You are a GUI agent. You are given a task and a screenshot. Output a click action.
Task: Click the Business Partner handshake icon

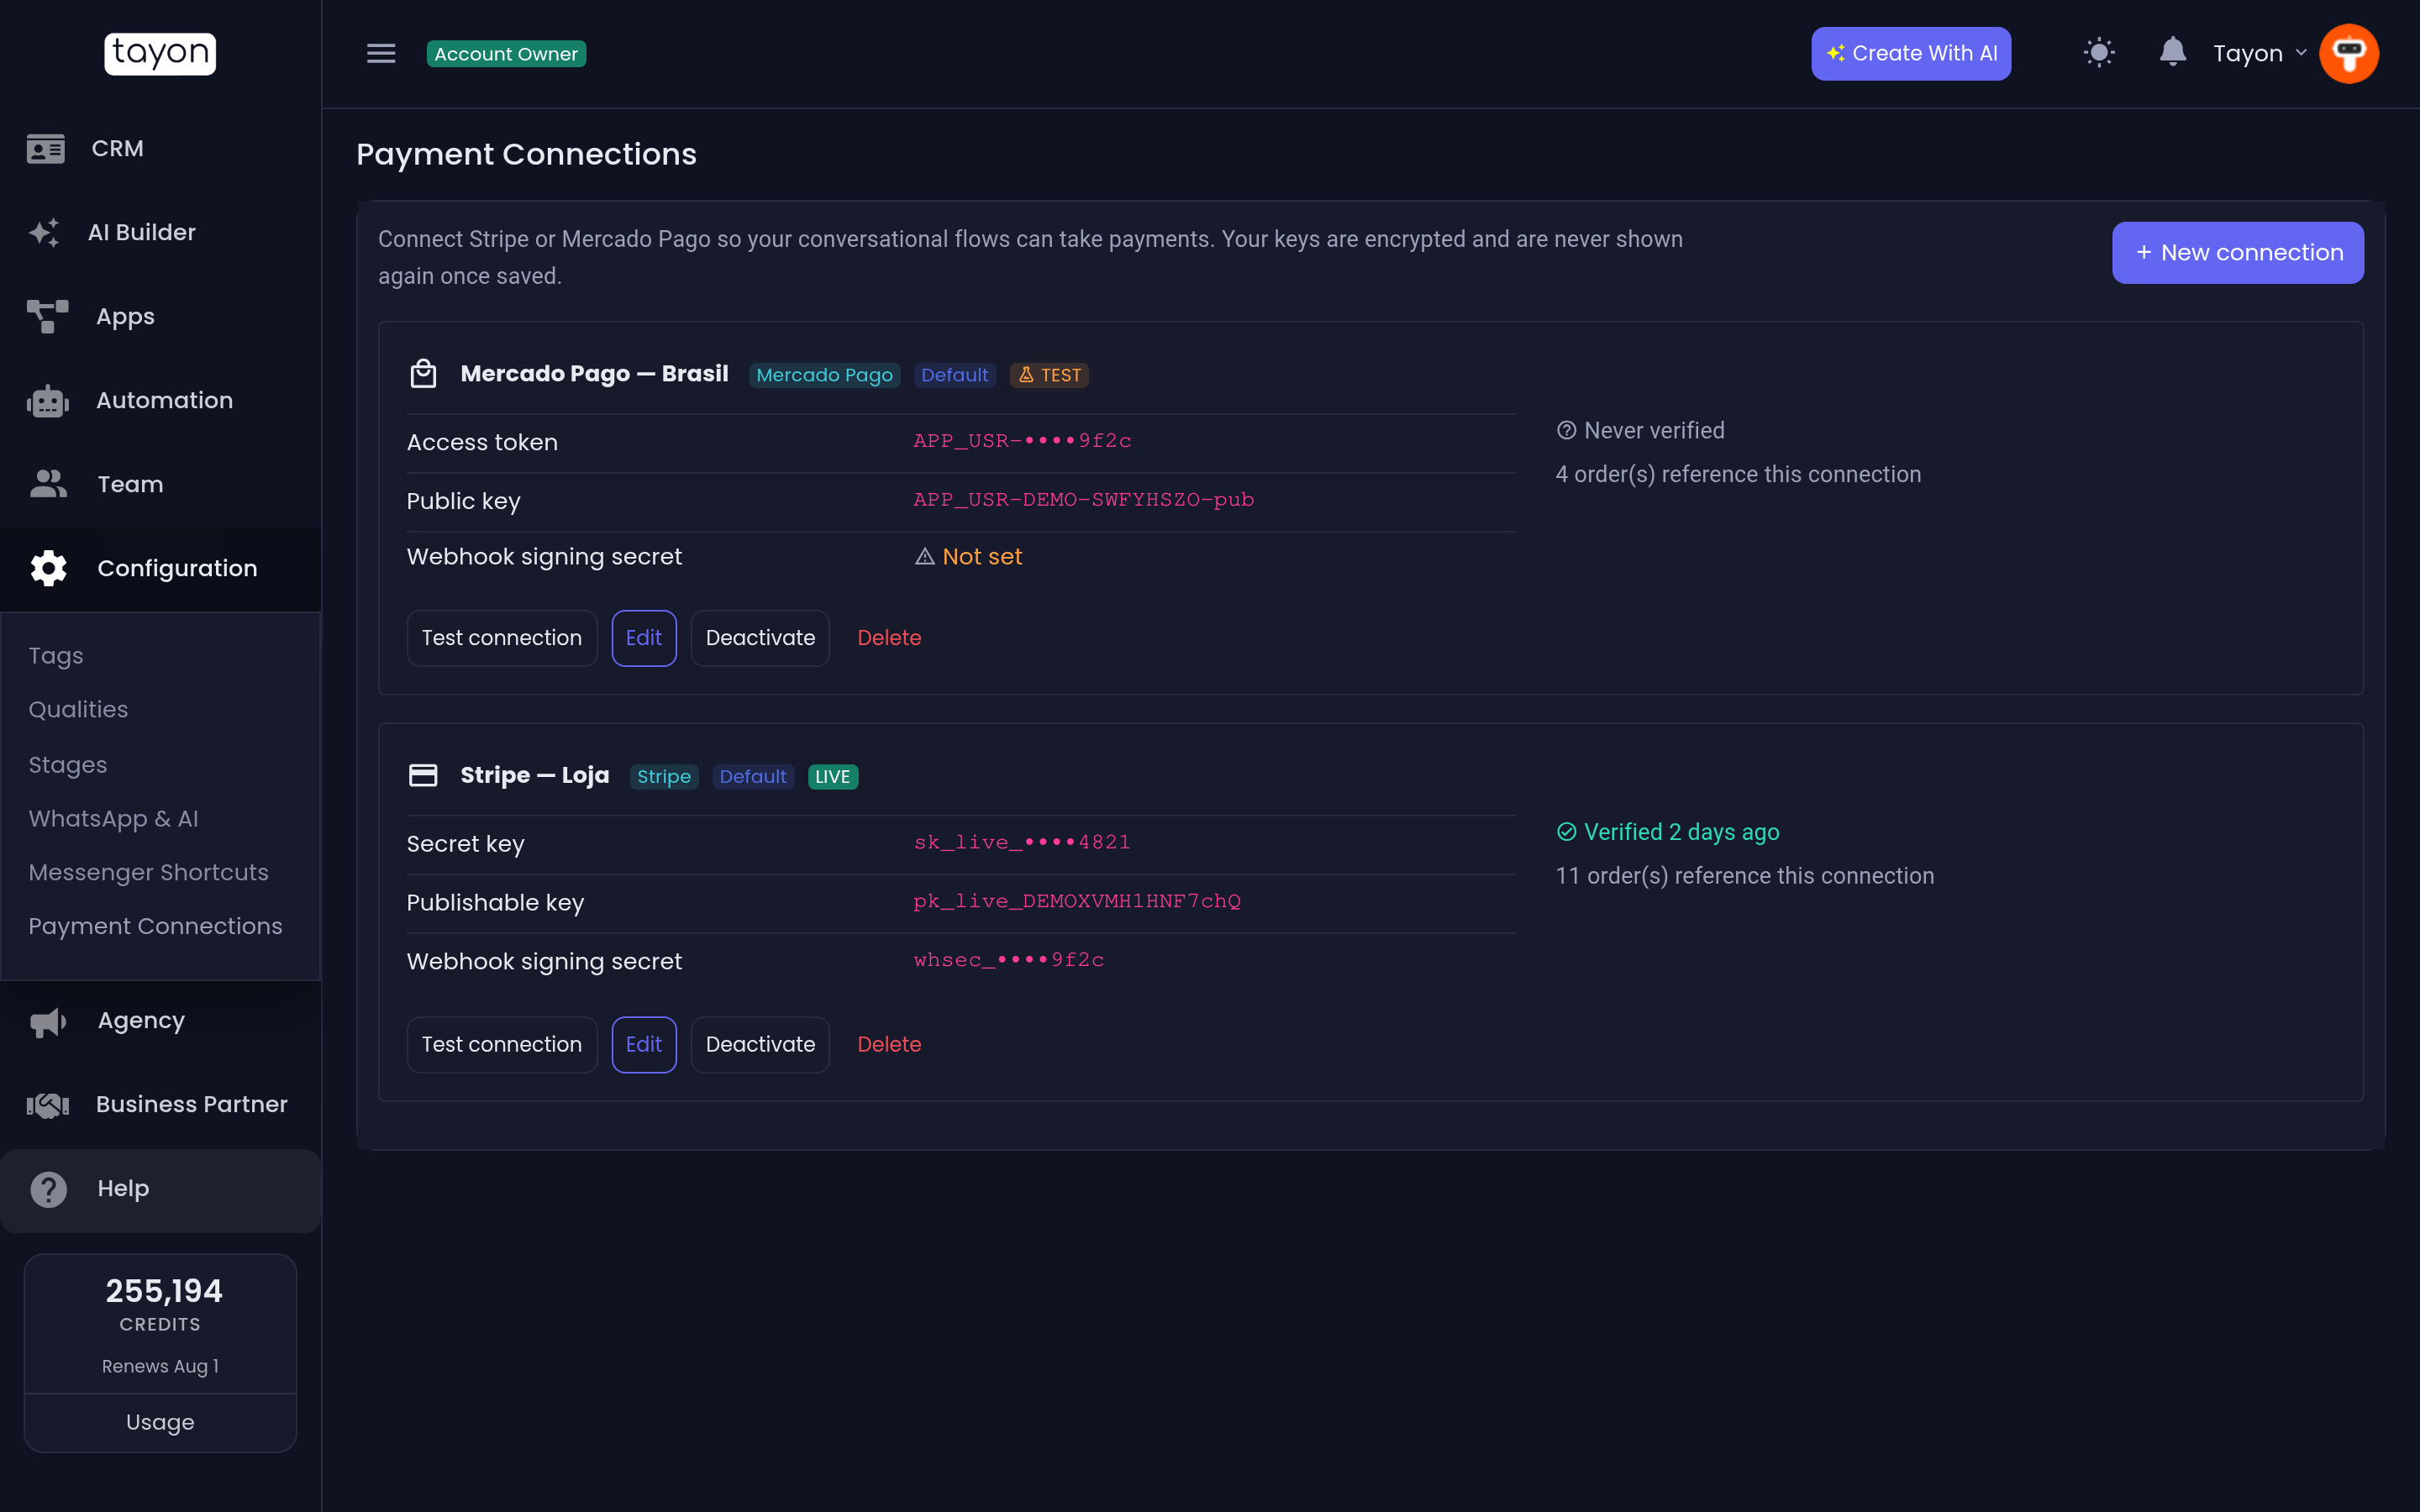[x=48, y=1105]
